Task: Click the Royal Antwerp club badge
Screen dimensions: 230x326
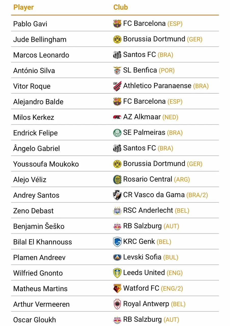Action: coord(117,304)
